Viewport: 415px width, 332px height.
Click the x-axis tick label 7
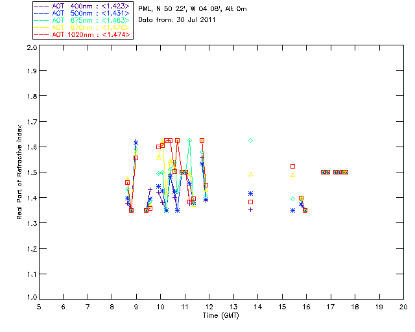click(88, 307)
